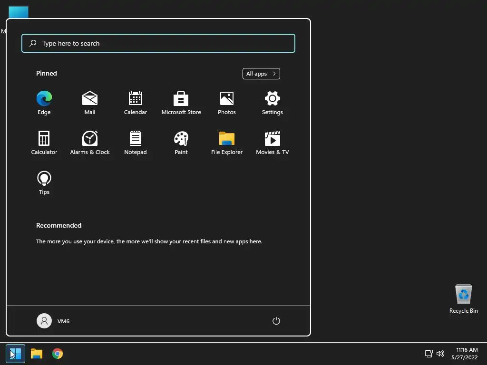Launch the Mail app

[x=90, y=103]
